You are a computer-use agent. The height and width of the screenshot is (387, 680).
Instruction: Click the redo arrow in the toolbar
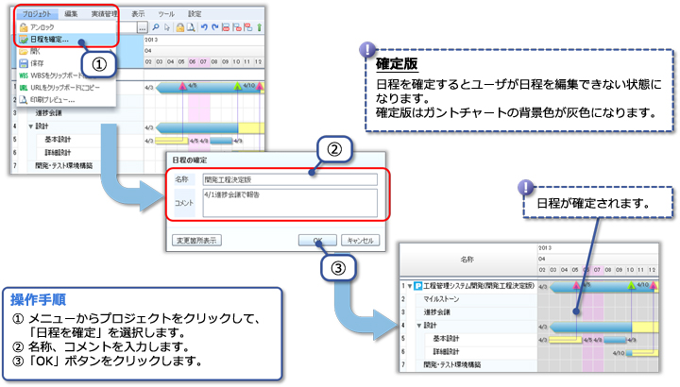214,28
